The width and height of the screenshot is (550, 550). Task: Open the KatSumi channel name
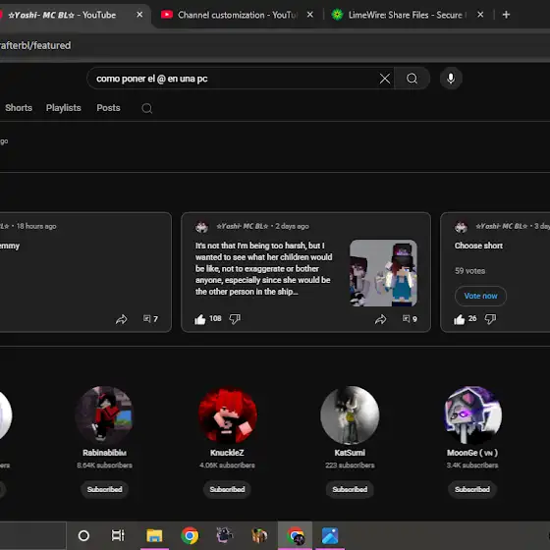pos(350,453)
